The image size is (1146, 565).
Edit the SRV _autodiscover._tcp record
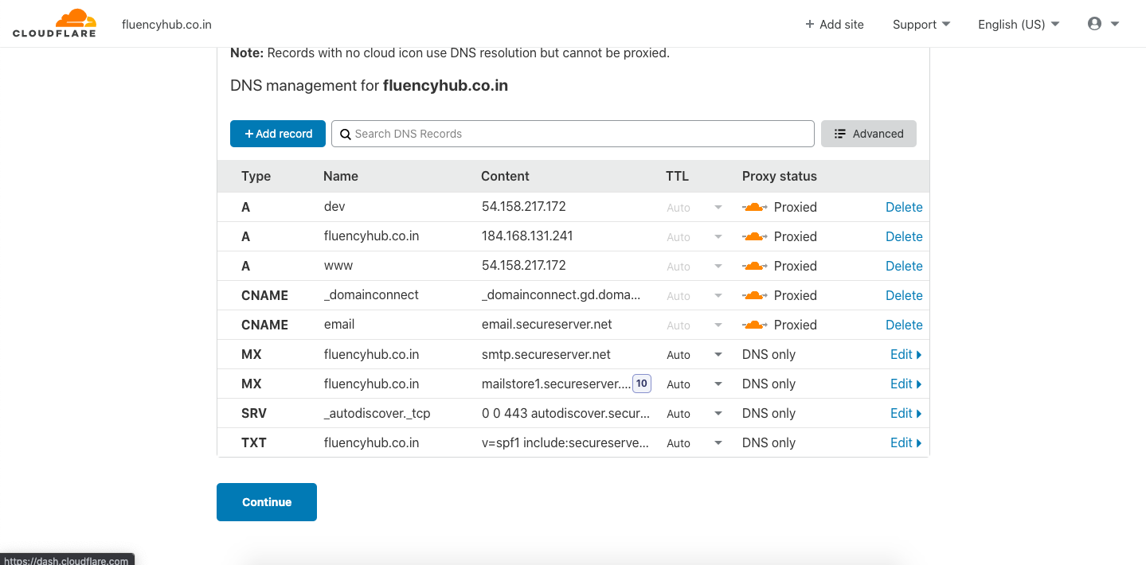click(906, 413)
